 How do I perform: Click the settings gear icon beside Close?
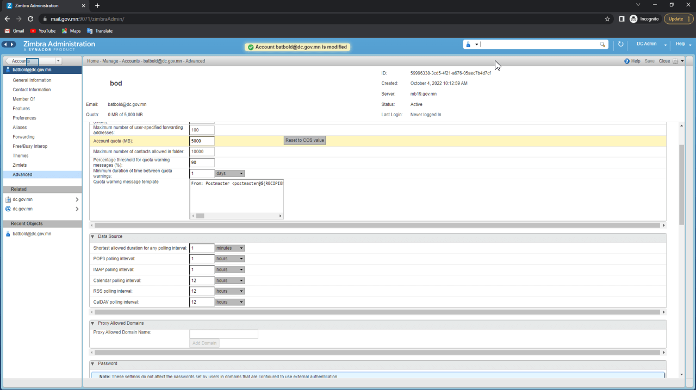tap(675, 61)
